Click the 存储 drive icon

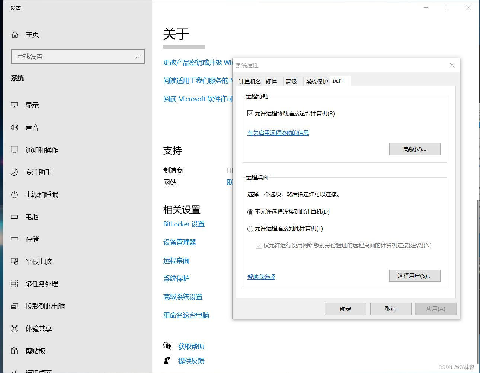pos(15,239)
